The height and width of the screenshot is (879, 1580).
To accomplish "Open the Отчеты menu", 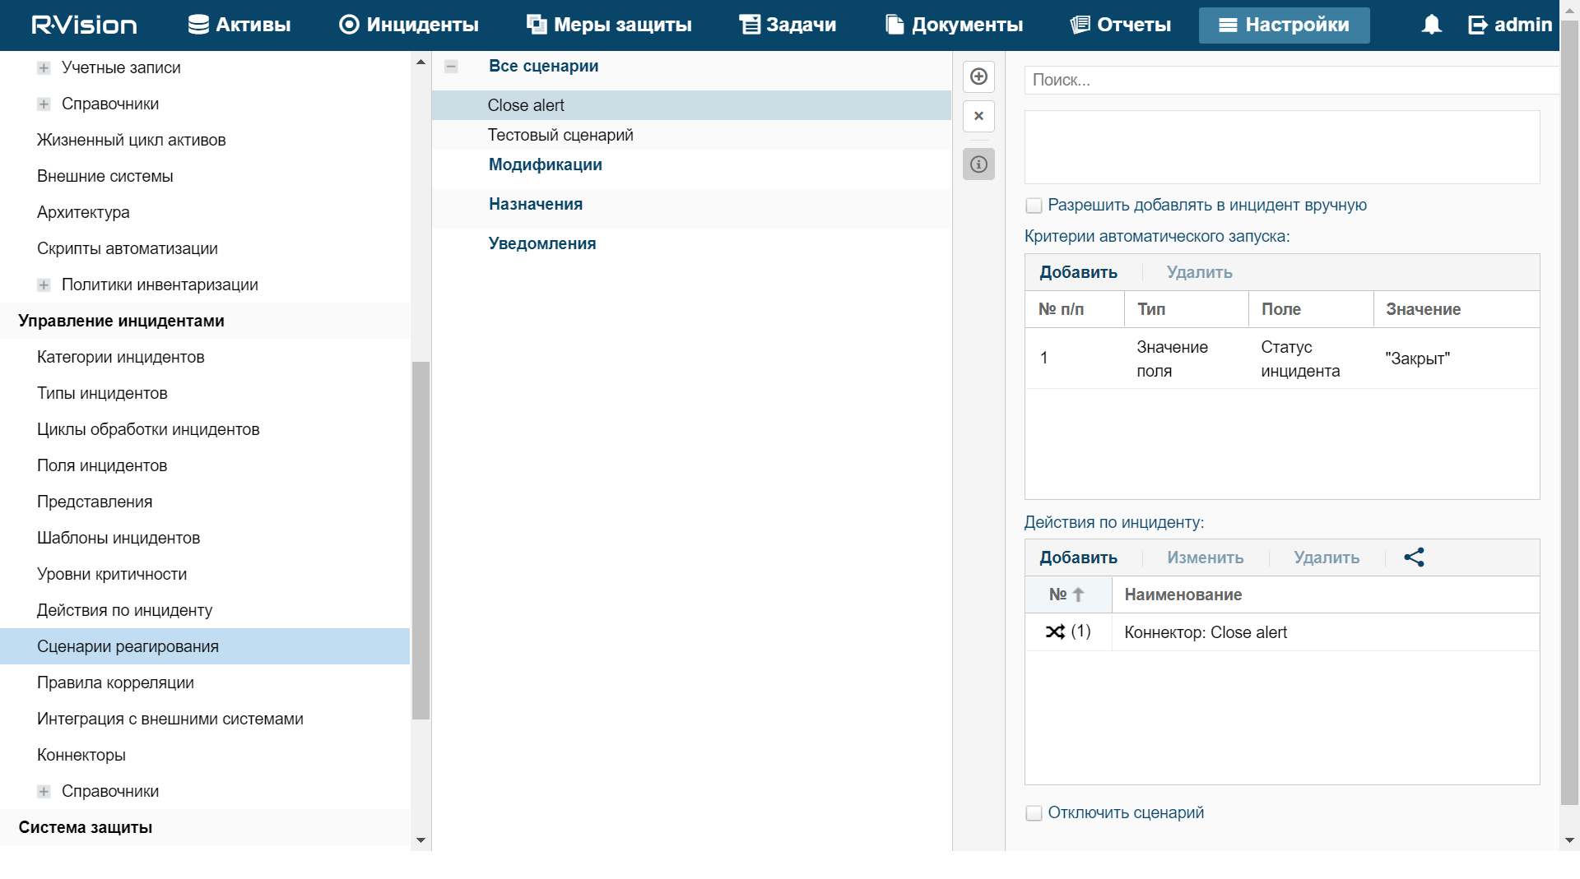I will [1120, 25].
